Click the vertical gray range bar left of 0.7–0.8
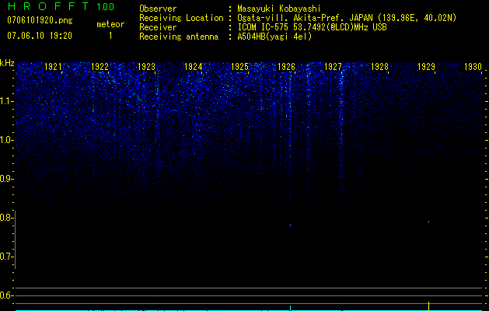This screenshot has height=311, width=489. (15, 239)
